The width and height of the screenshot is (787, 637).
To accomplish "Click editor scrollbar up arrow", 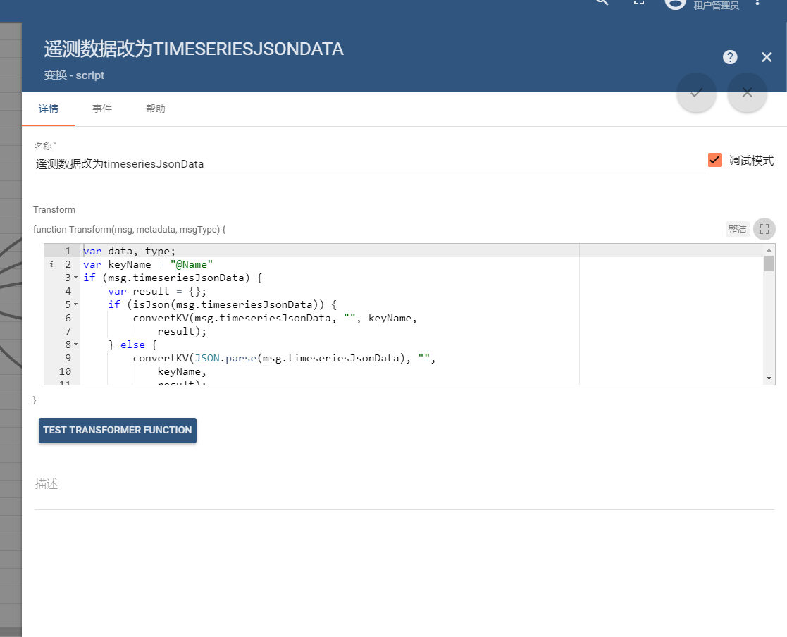I will tap(769, 250).
